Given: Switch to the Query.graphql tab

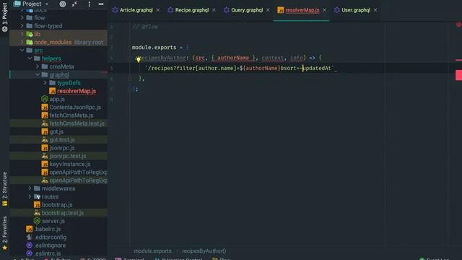Looking at the screenshot, I should (247, 10).
